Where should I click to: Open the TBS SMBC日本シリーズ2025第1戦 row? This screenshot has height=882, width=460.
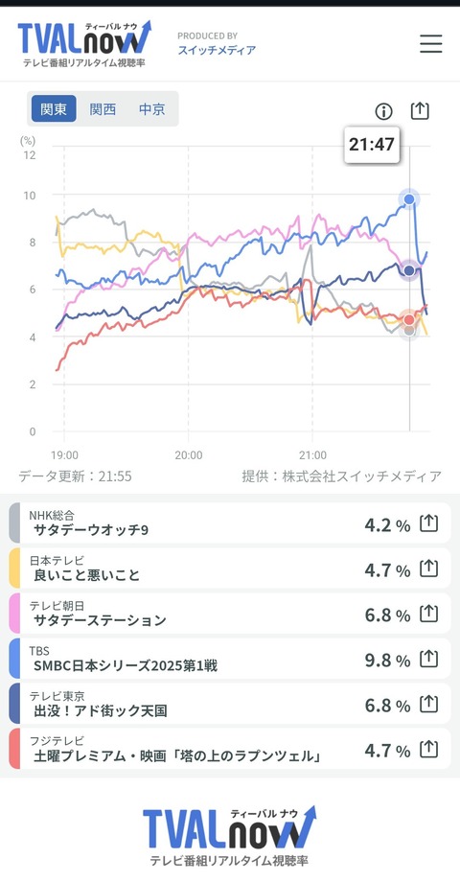pos(229,658)
